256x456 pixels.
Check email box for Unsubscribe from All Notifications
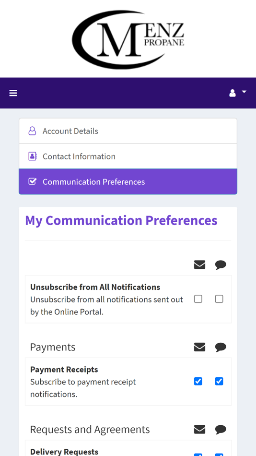coord(198,299)
